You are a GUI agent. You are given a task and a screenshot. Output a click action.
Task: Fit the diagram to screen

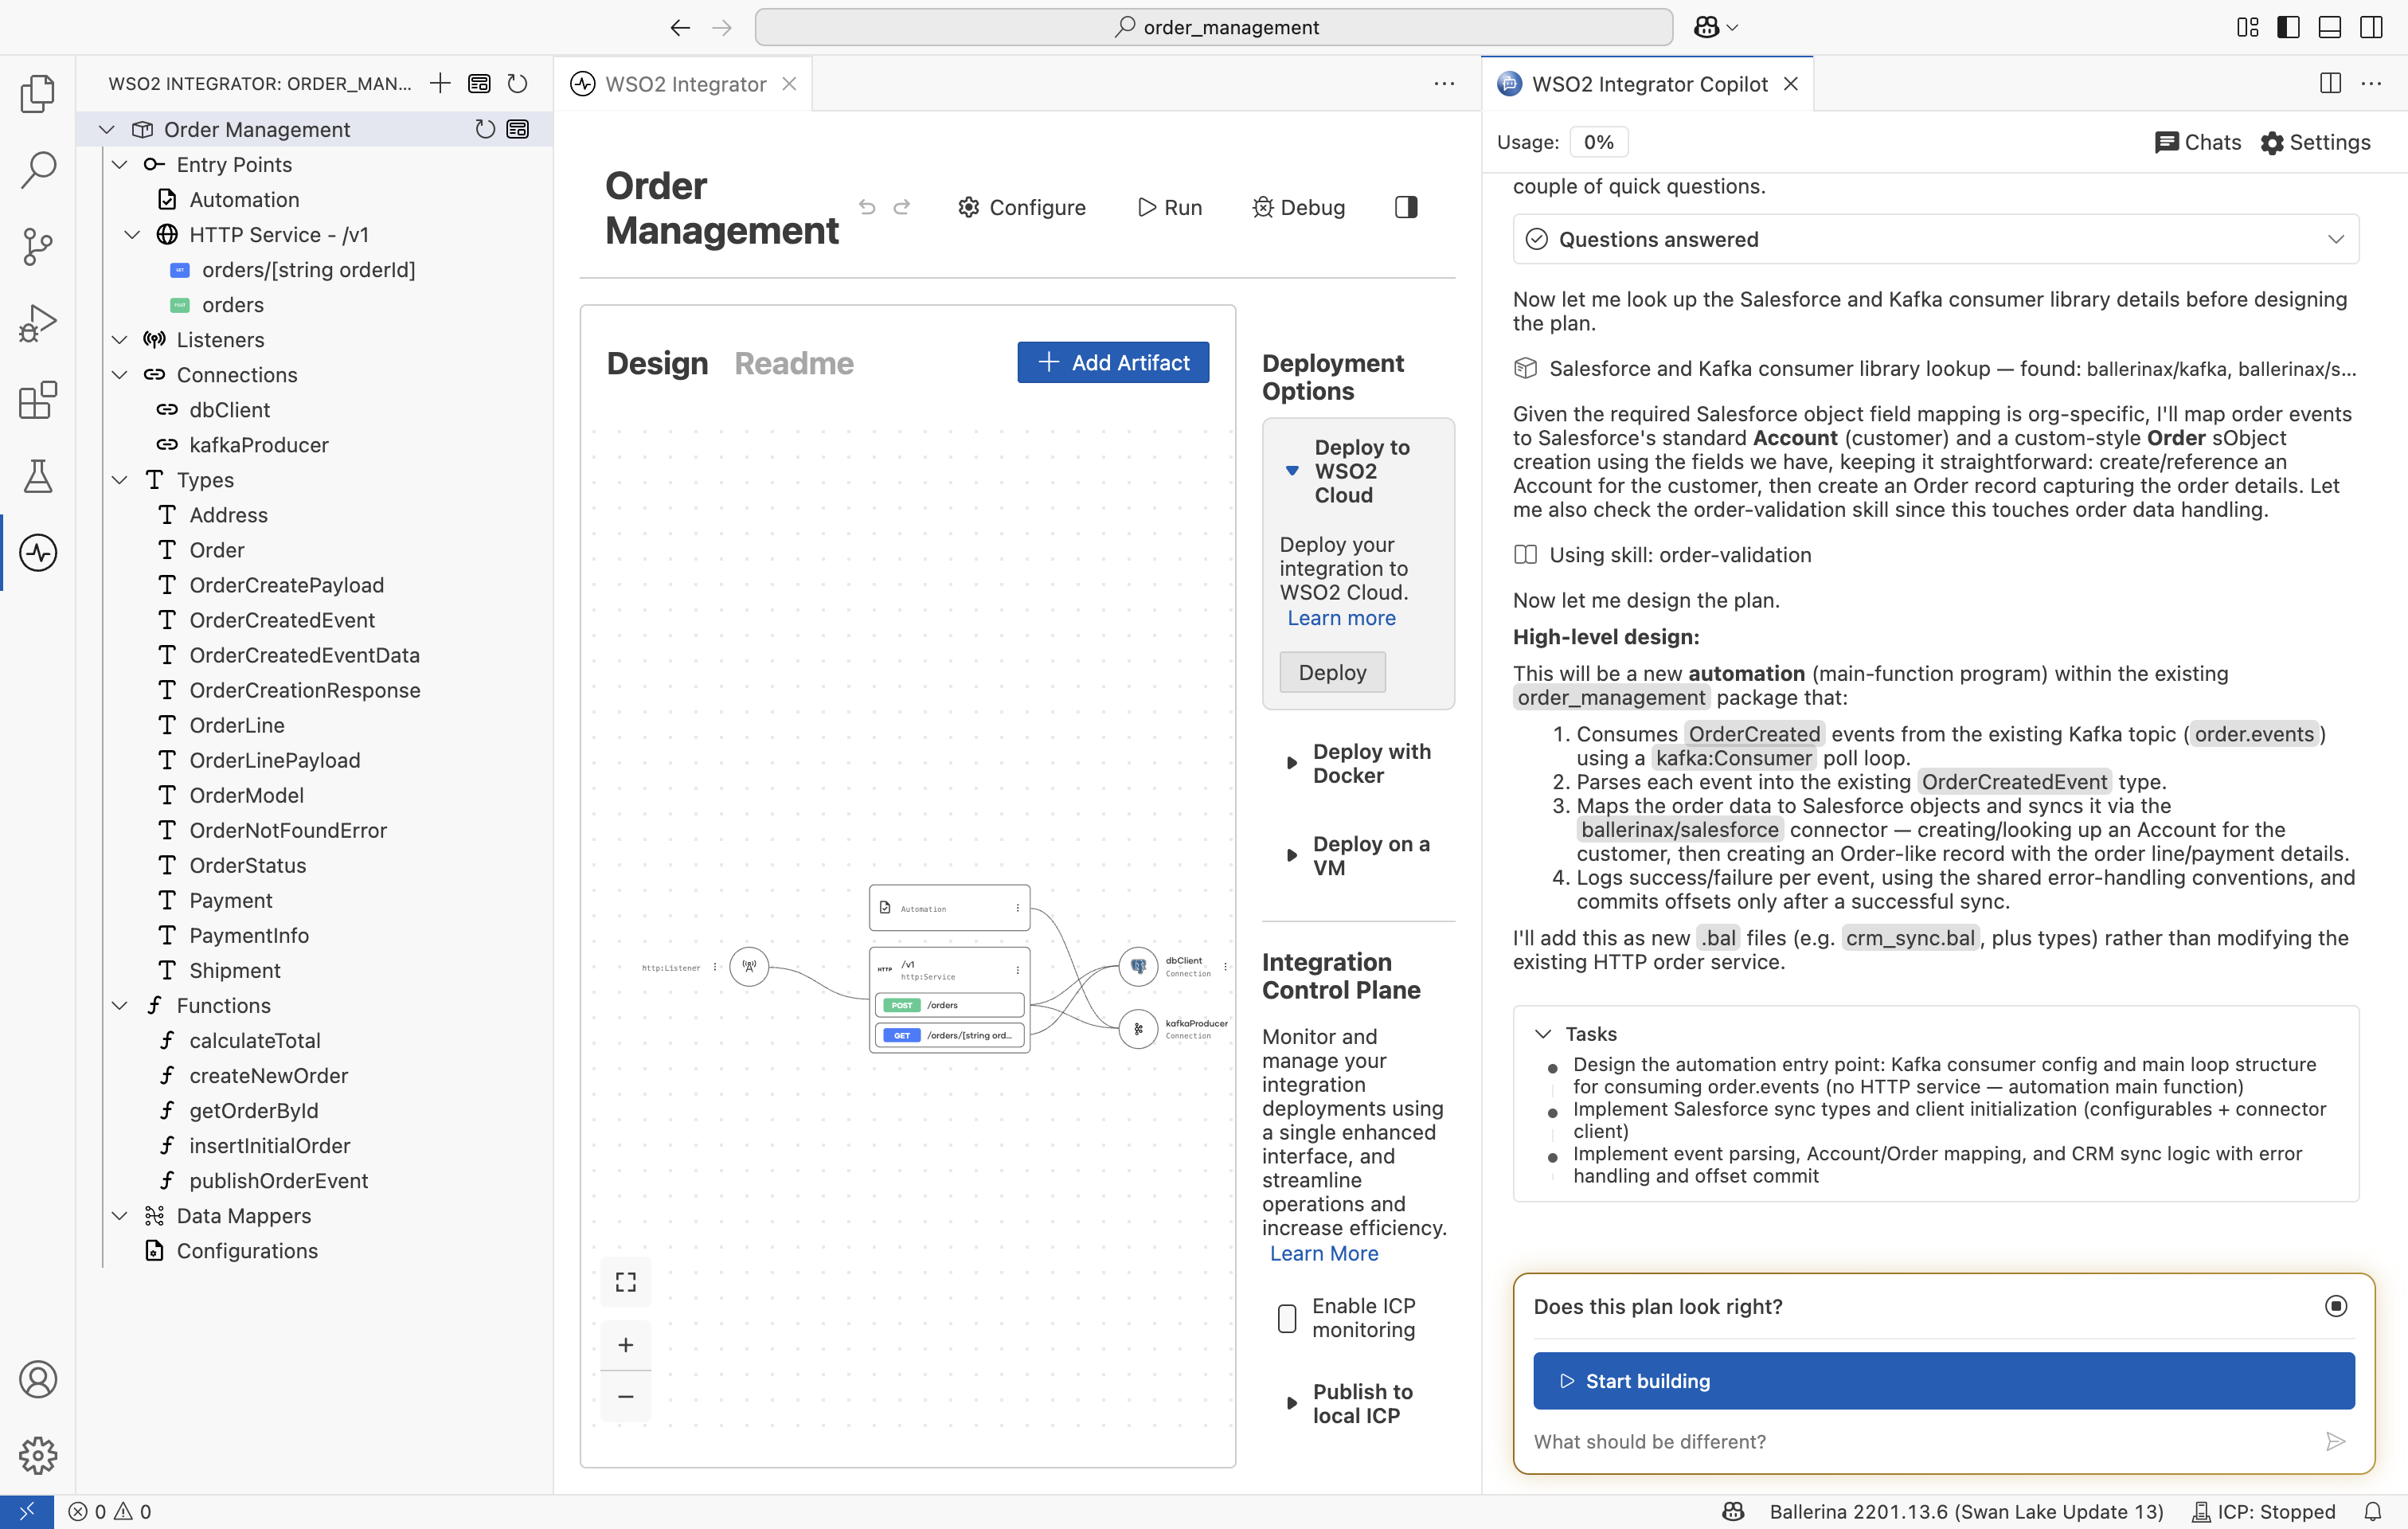[x=626, y=1282]
